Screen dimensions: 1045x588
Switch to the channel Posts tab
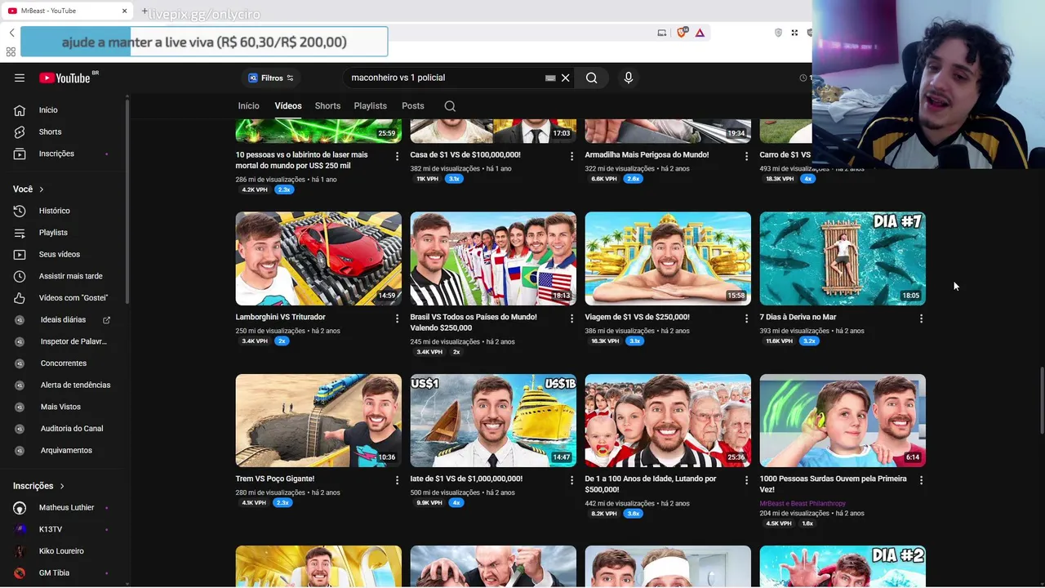coord(412,106)
